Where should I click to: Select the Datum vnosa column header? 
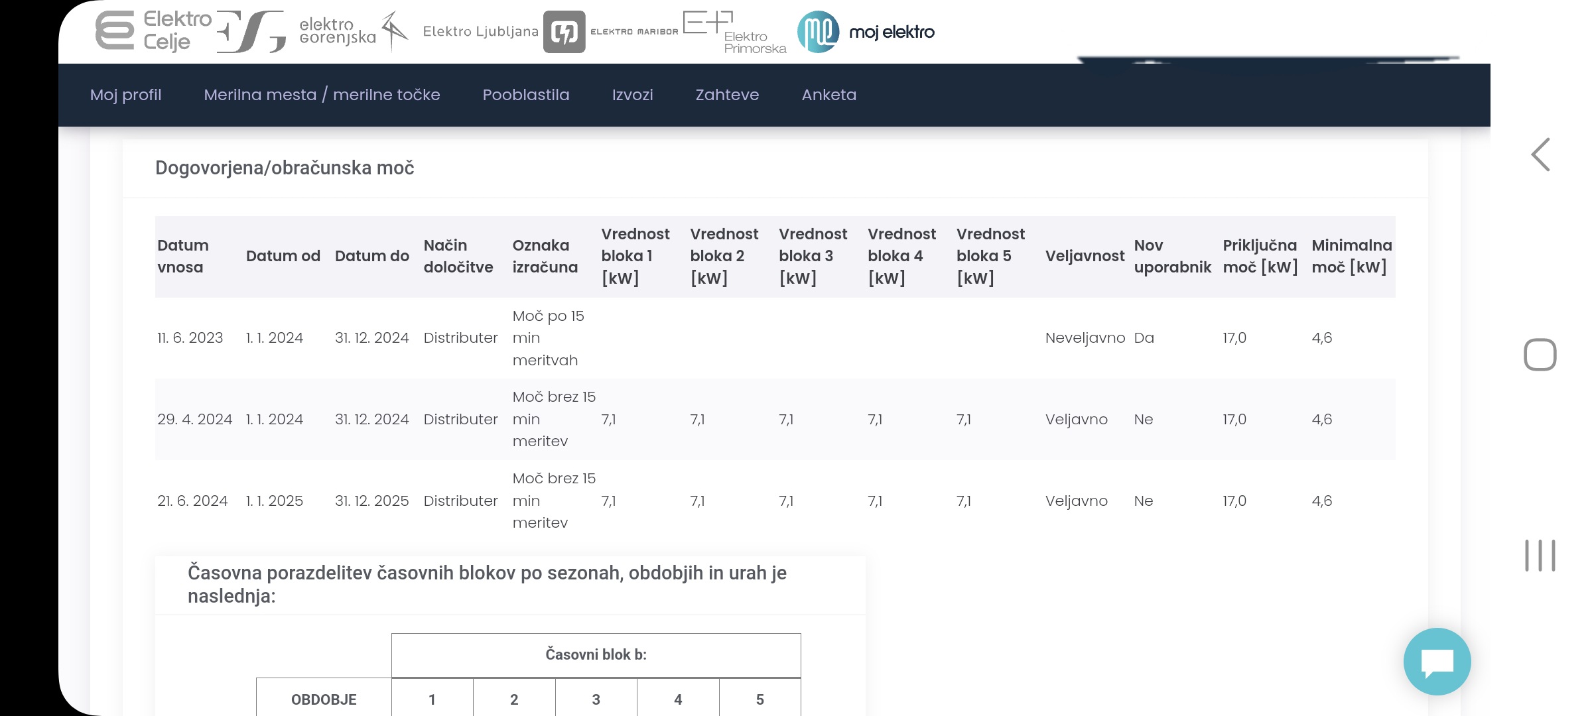click(183, 256)
